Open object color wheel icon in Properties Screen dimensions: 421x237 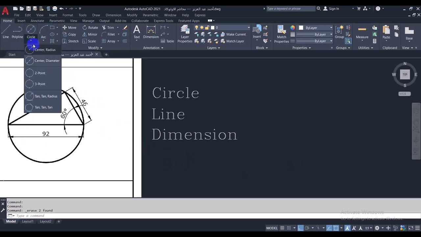(293, 28)
